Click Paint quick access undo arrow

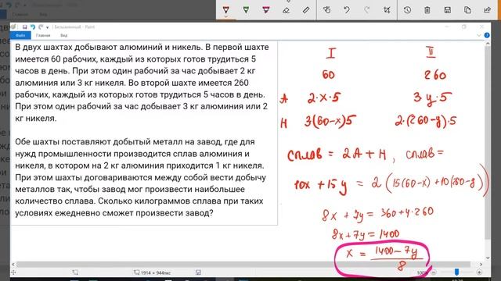pyautogui.click(x=33, y=27)
